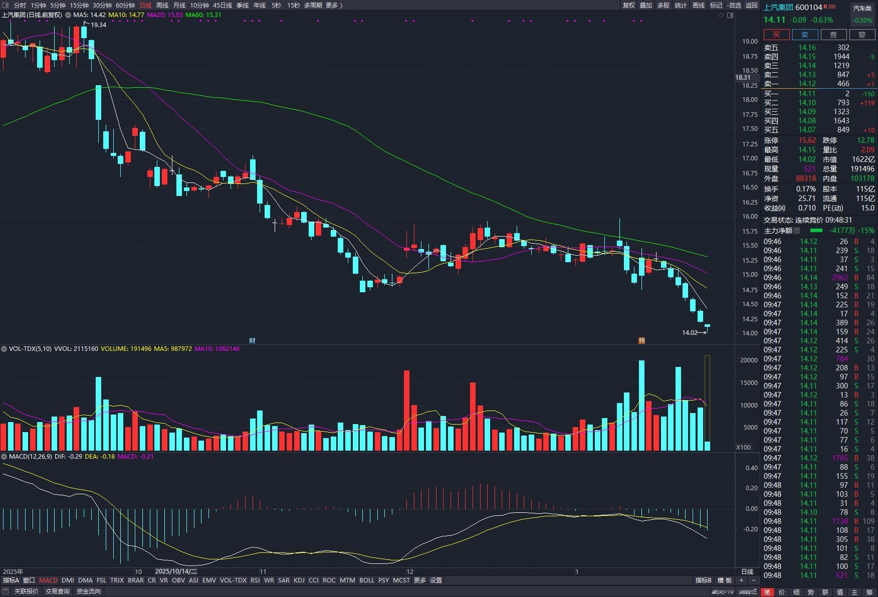Click the bottom-left panel menu icon
The image size is (878, 597).
6,591
